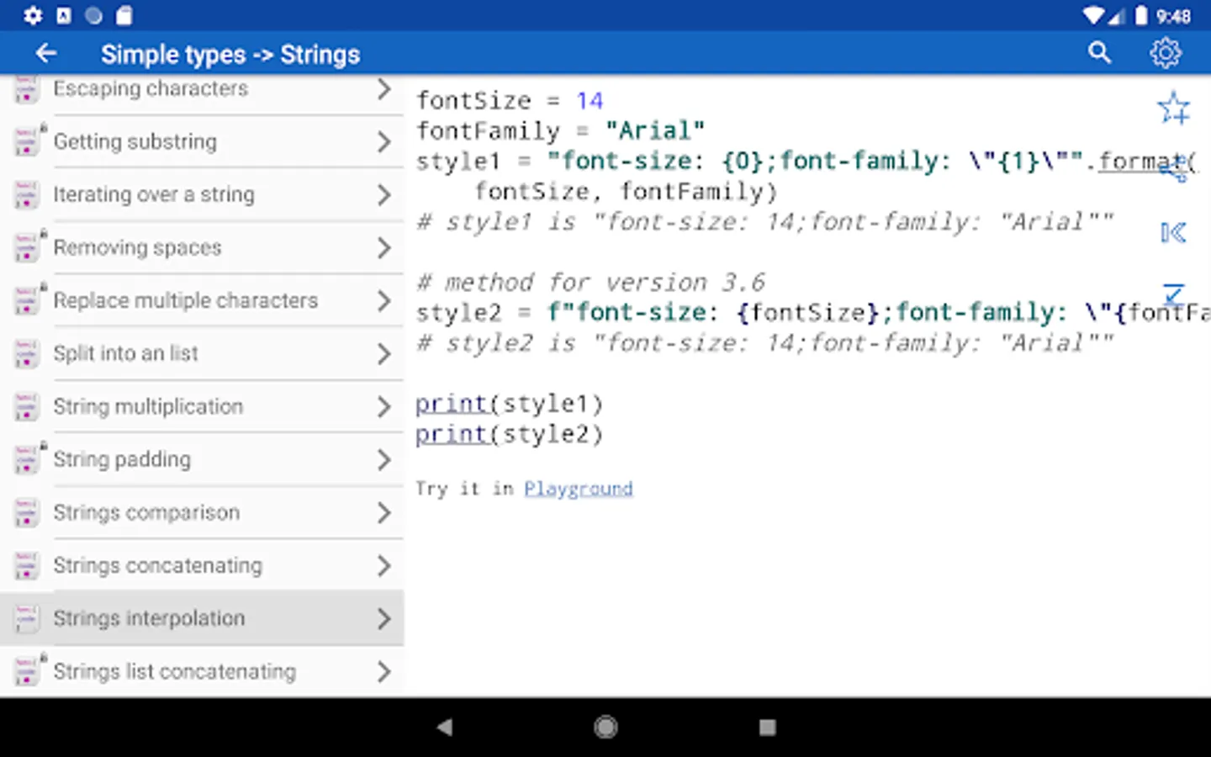Expand String padding chevron
Viewport: 1211px width, 757px height.
pyautogui.click(x=383, y=459)
